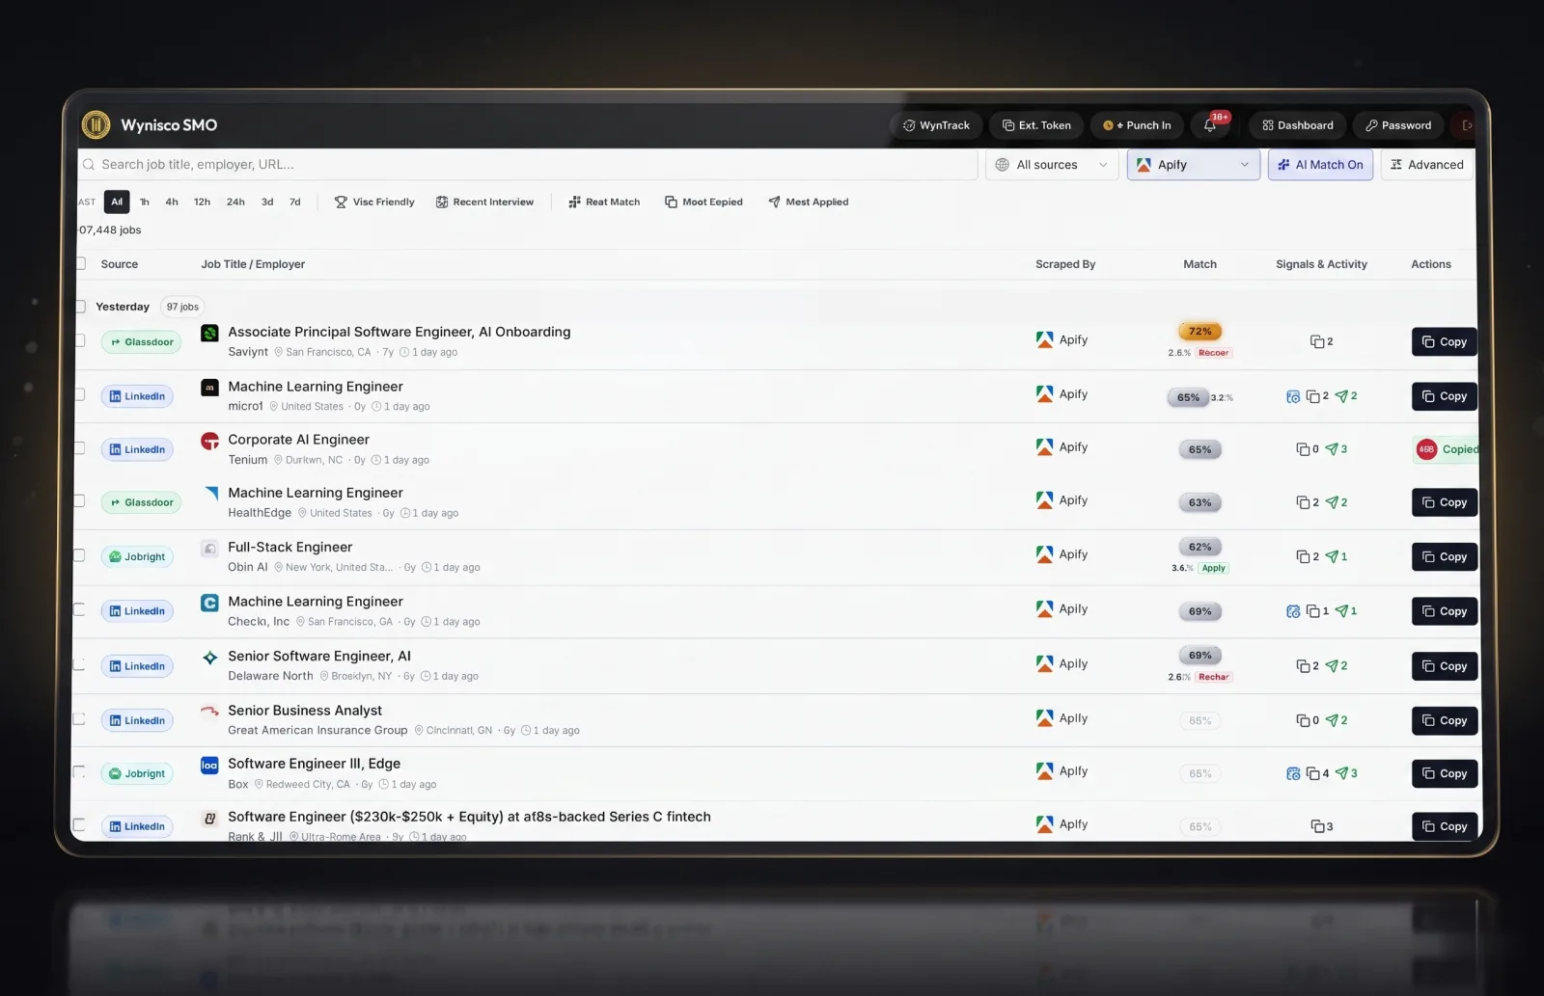This screenshot has width=1544, height=996.
Task: Copy the Senior Software Engineer, AI job
Action: pyautogui.click(x=1445, y=666)
